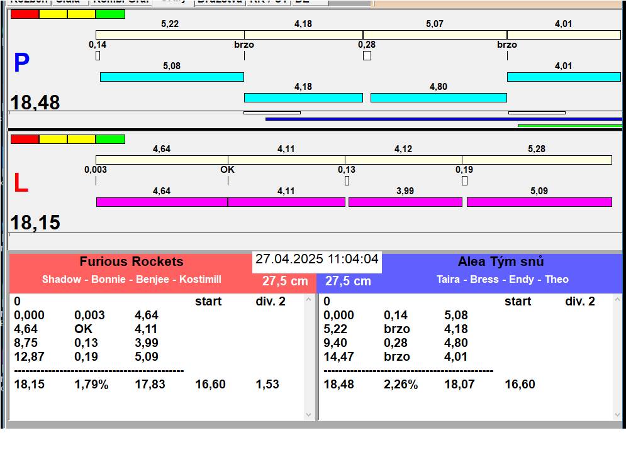Viewport: 626px width, 450px height.
Task: Switch to the Družstva tab
Action: pos(218,2)
